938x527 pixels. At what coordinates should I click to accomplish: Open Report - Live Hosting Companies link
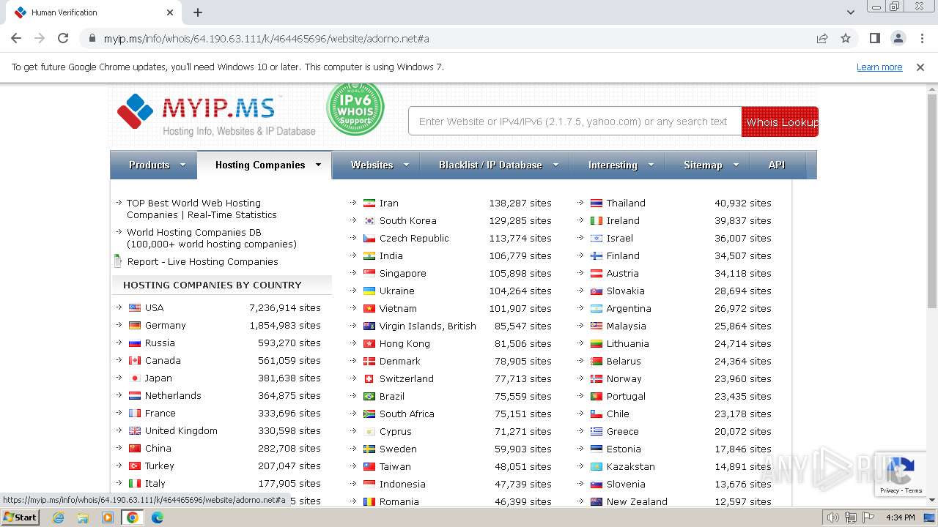click(202, 262)
